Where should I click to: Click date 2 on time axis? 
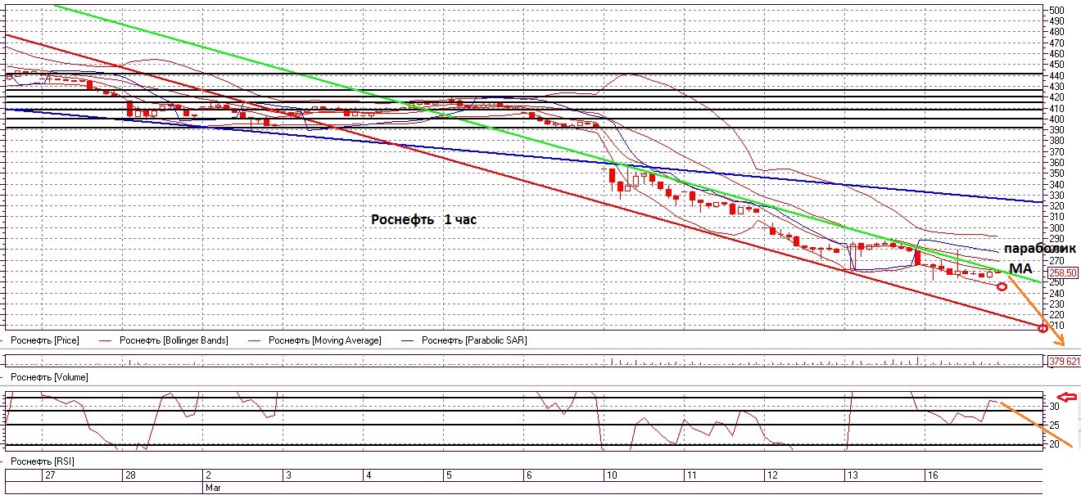208,475
